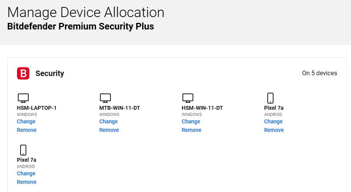Select the MTB-WIN-11-DT device name
The width and height of the screenshot is (351, 192).
120,108
